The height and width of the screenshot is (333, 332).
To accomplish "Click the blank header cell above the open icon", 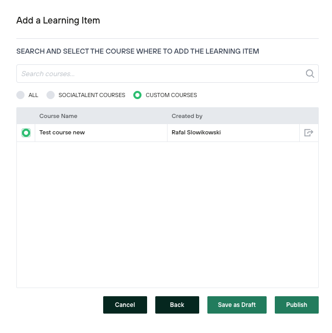I will pyautogui.click(x=309, y=116).
